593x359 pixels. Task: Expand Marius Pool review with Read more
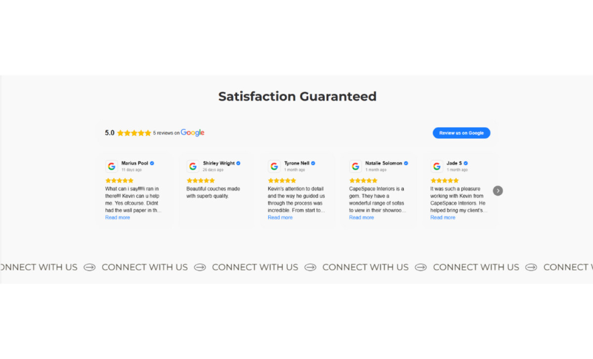[118, 217]
